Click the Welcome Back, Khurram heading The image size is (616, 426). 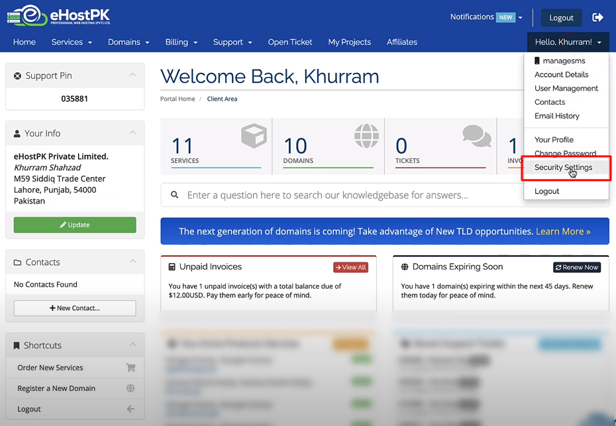(270, 76)
